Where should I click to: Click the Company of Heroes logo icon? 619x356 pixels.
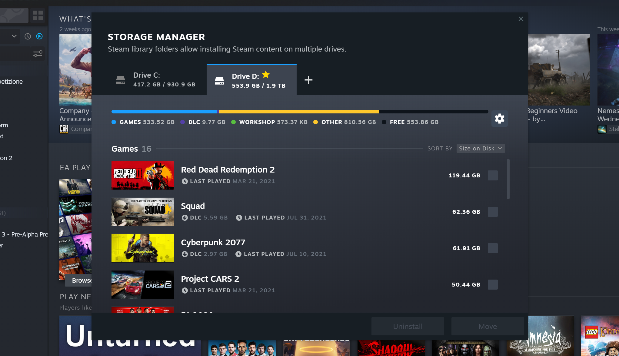coord(64,129)
